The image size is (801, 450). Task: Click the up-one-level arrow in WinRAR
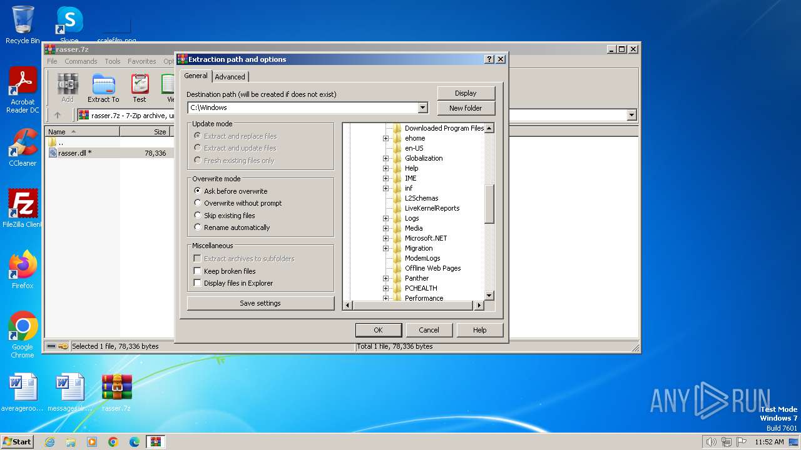coord(58,115)
